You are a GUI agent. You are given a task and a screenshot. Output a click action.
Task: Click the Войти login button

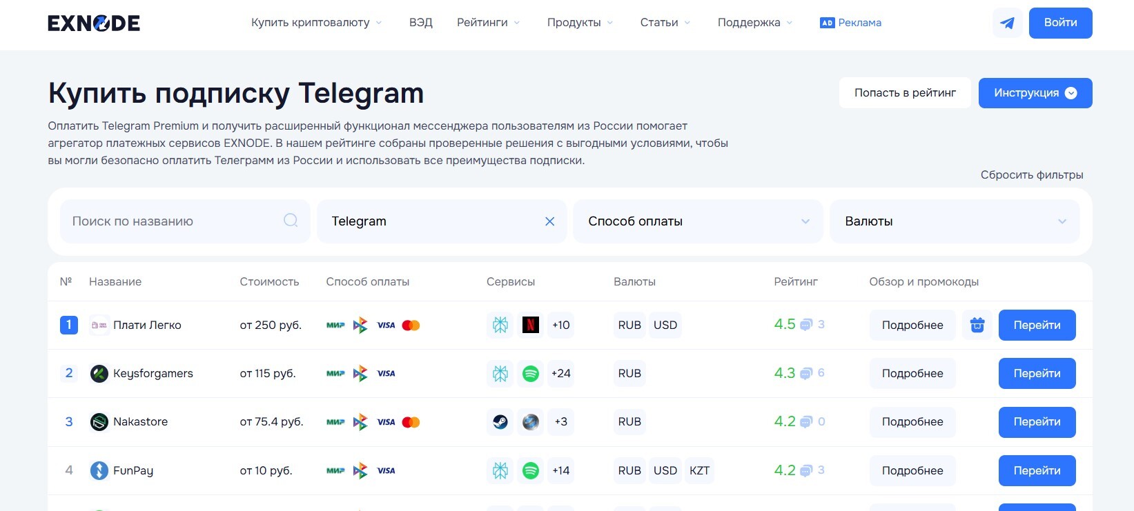point(1060,23)
